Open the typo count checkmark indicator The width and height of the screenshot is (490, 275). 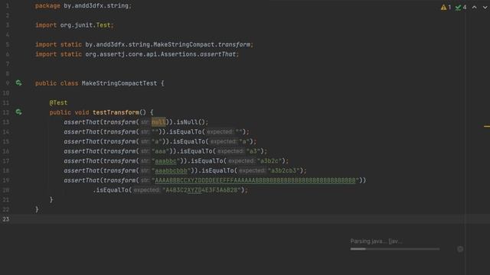461,7
